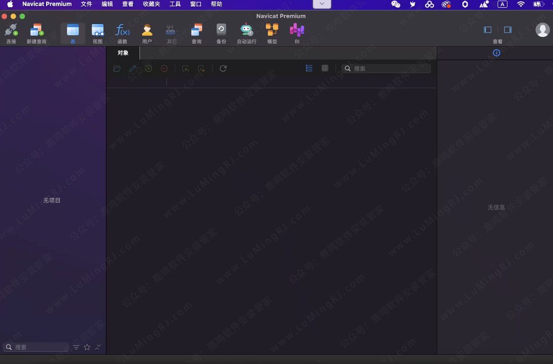Screen dimensions: 553x364
Task: Toggle the right information pane visibility
Action: (507, 30)
